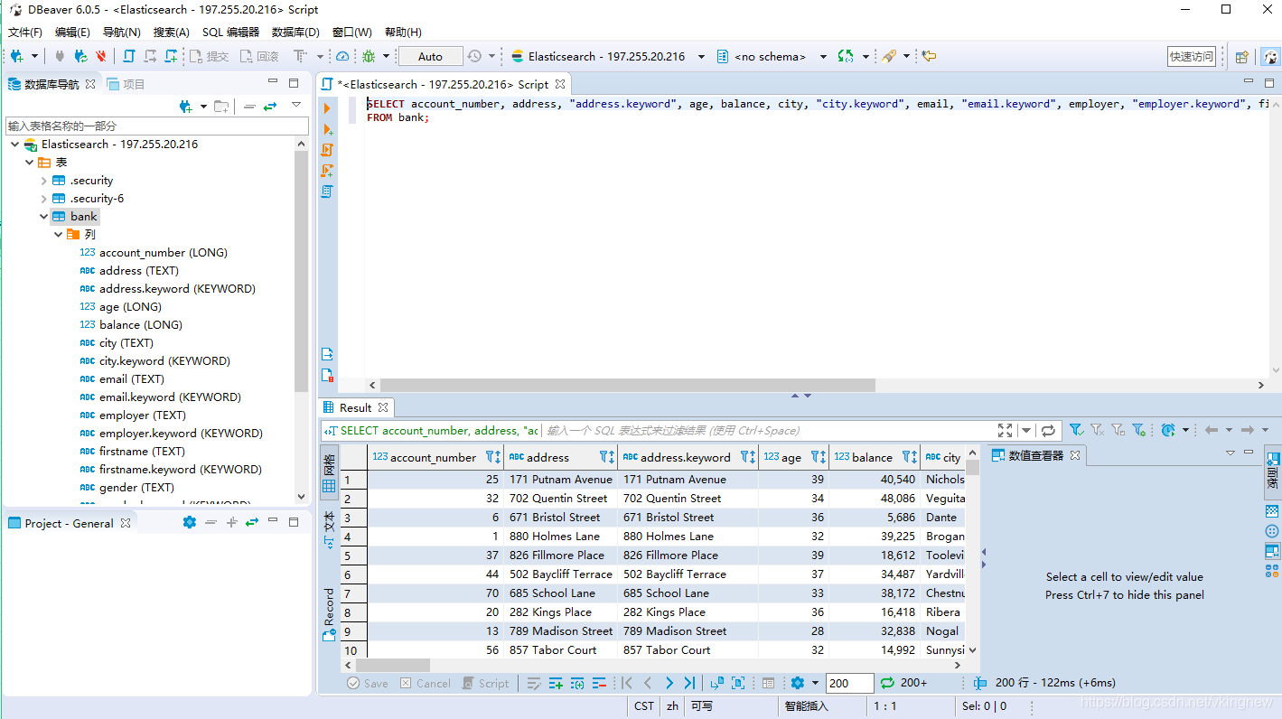Toggle Auto commit mode
Image resolution: width=1282 pixels, height=719 pixels.
point(430,56)
